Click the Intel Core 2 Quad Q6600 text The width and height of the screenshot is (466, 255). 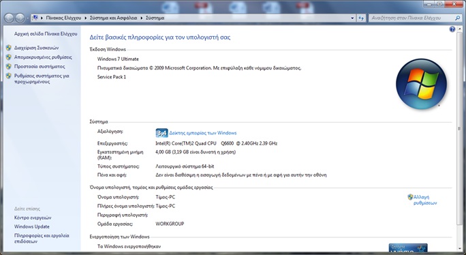coord(217,143)
